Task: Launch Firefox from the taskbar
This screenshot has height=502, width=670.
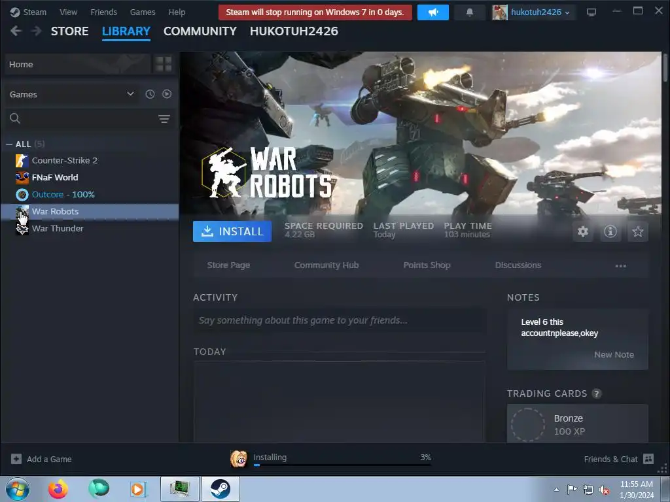Action: tap(58, 489)
